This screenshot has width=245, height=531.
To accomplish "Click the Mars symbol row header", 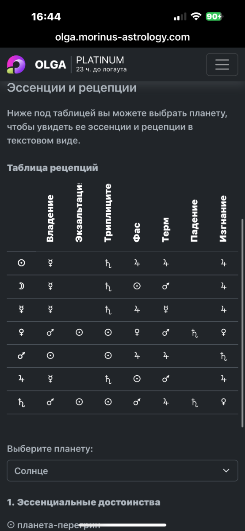I will 21,355.
